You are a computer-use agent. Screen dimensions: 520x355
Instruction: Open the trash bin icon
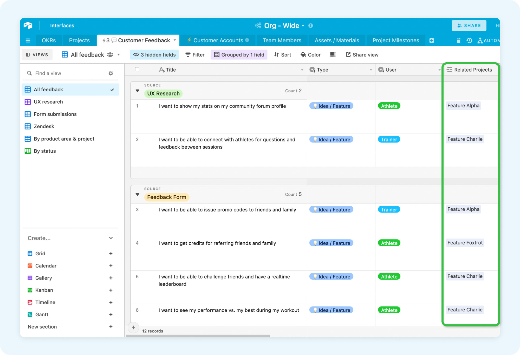(x=458, y=40)
